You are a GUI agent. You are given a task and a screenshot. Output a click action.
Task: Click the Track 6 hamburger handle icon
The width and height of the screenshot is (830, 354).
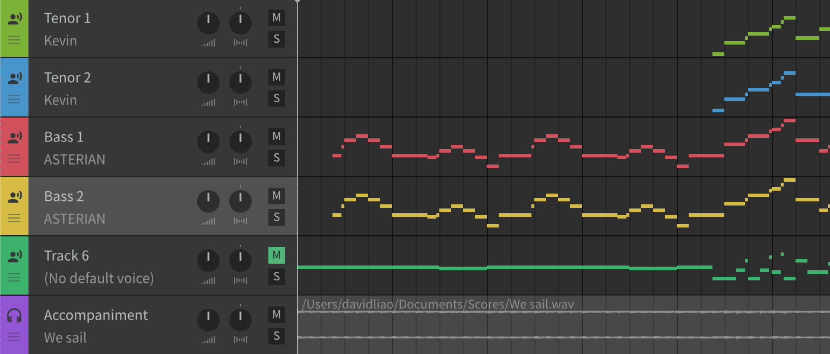[x=14, y=277]
